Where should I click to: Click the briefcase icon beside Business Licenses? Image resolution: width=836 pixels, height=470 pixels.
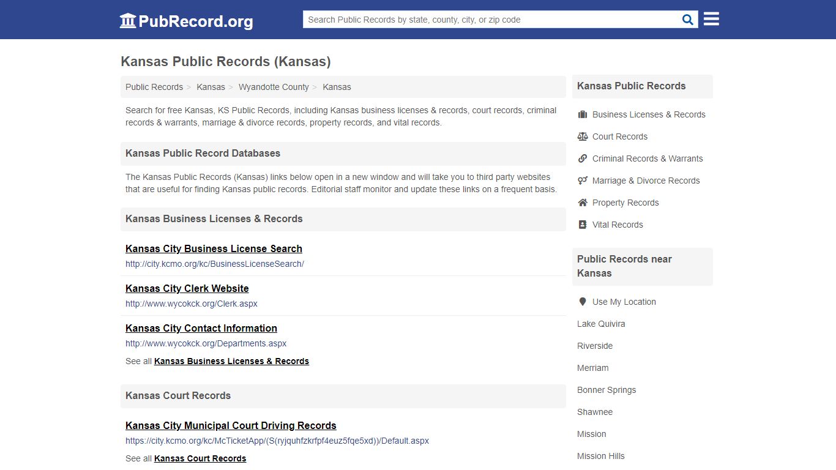coord(583,114)
